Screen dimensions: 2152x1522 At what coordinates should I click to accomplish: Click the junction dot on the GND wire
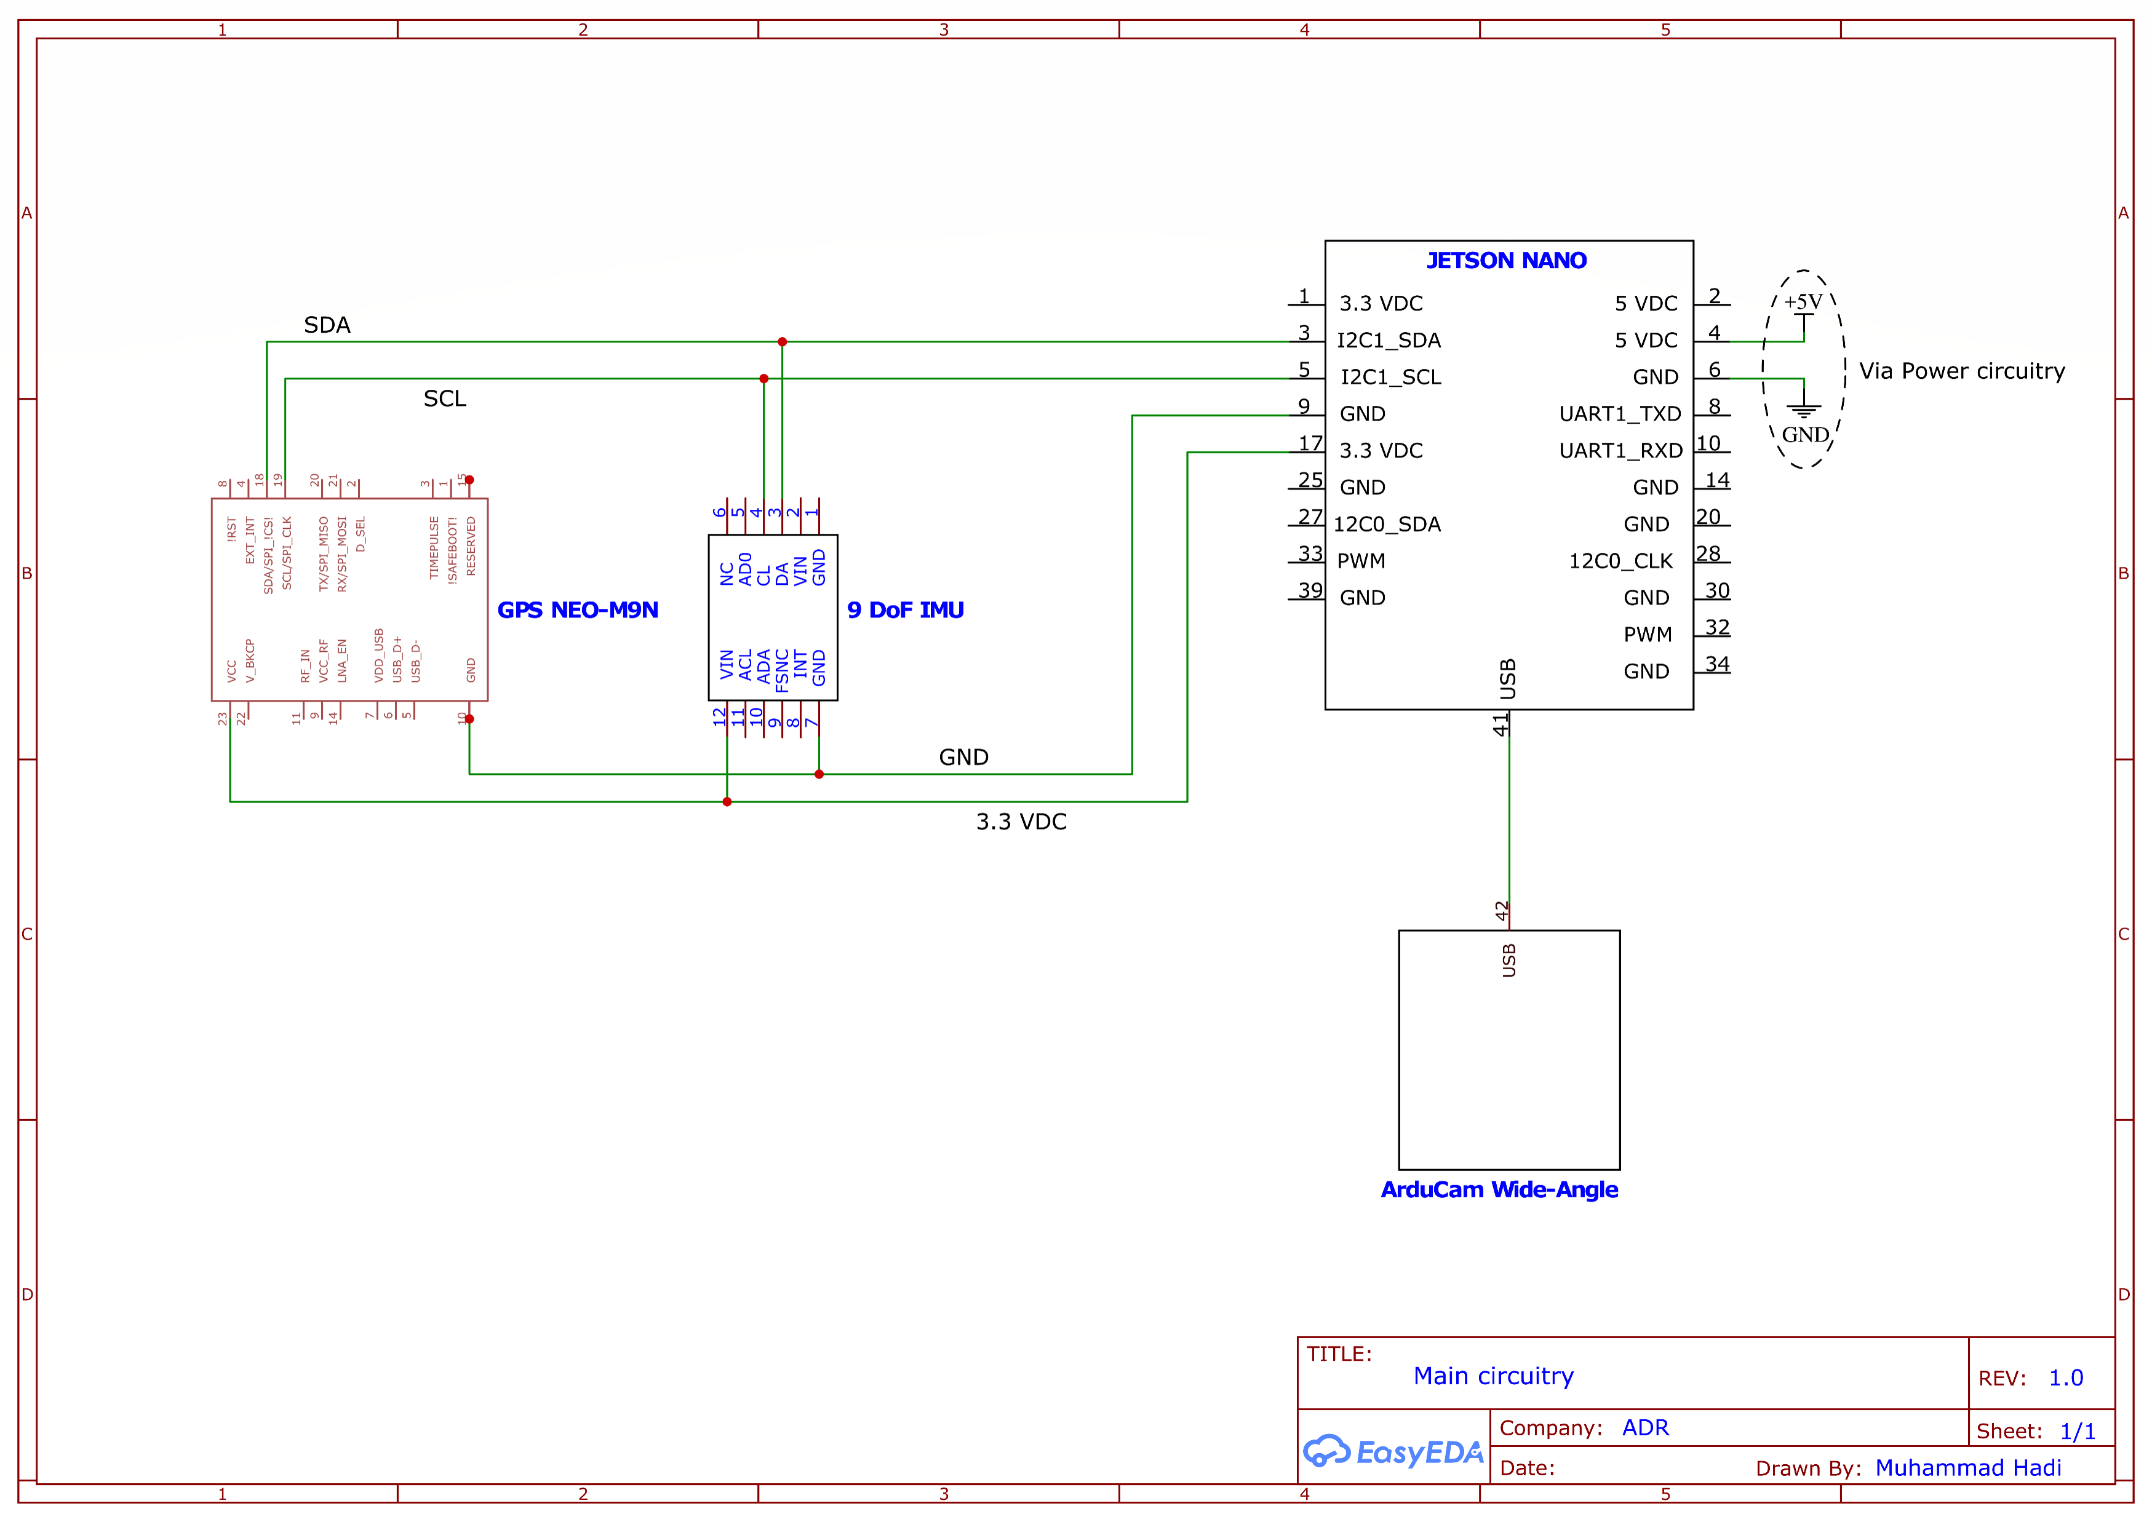click(819, 774)
